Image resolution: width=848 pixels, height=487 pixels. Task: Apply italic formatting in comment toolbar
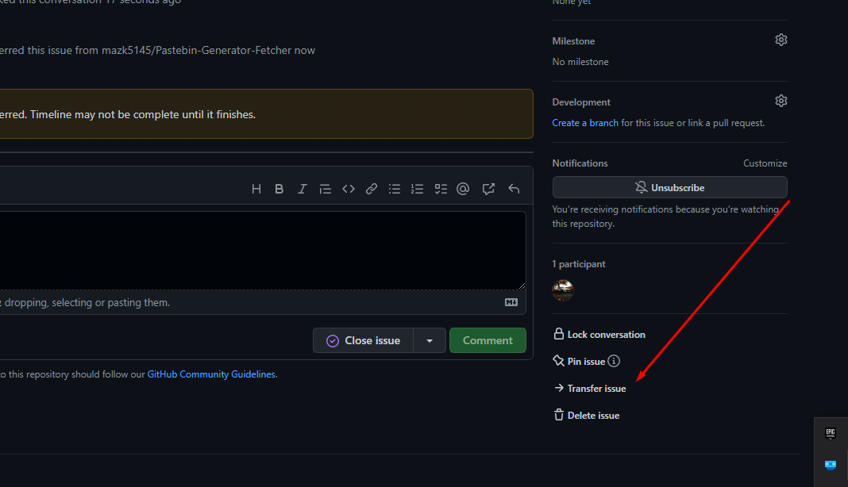coord(303,189)
